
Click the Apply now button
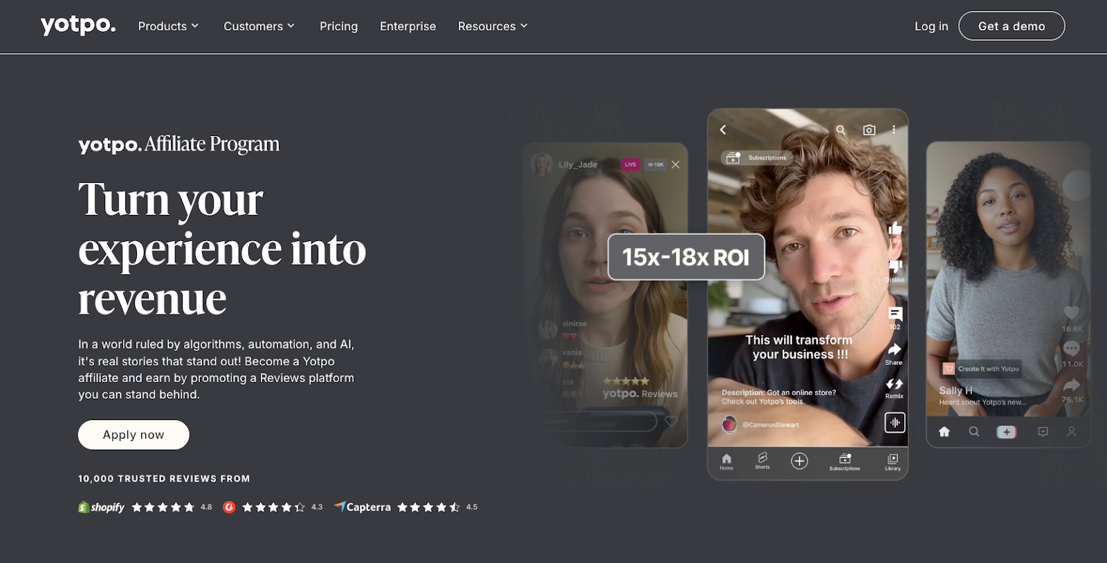pyautogui.click(x=134, y=435)
